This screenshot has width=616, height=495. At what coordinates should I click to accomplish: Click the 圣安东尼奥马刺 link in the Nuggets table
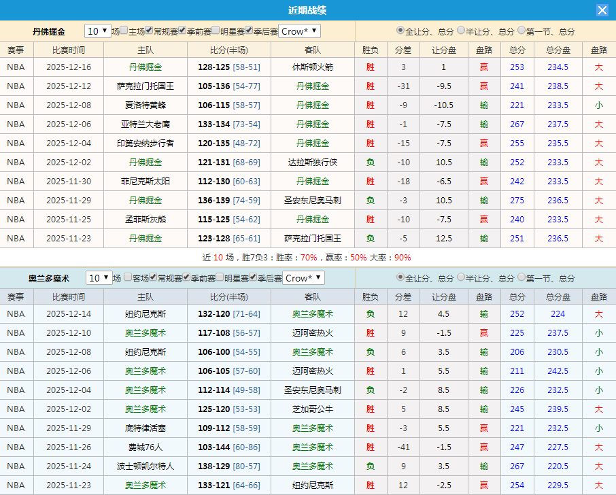312,200
